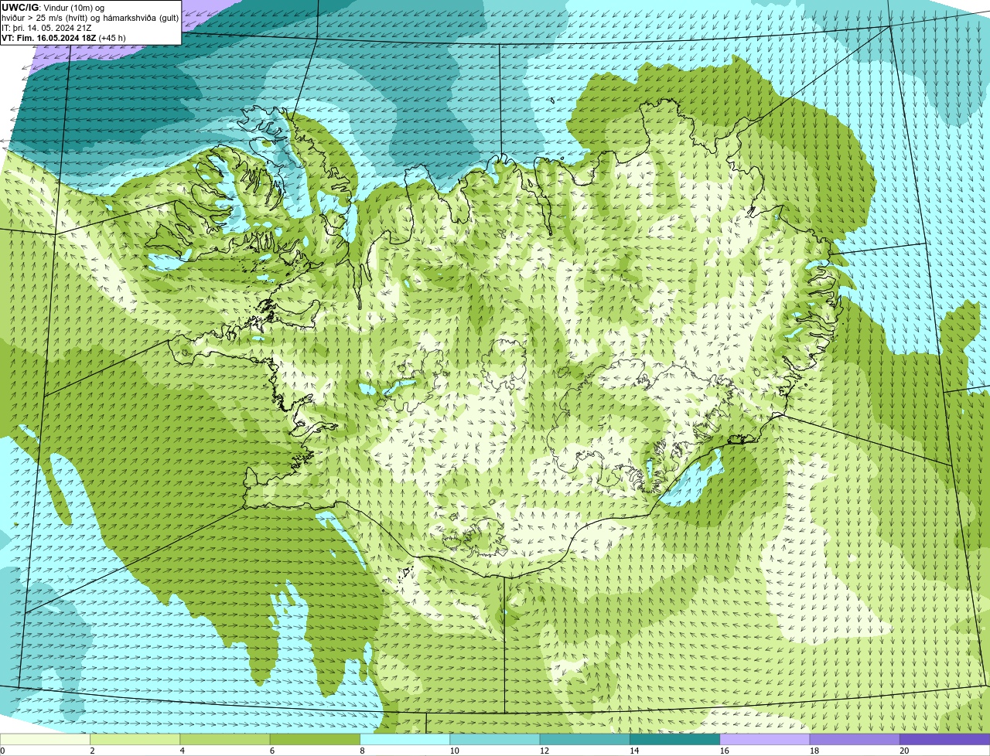The height and width of the screenshot is (756, 990).
Task: Select the 8–10 bright cyan legend swatch
Action: pyautogui.click(x=405, y=739)
